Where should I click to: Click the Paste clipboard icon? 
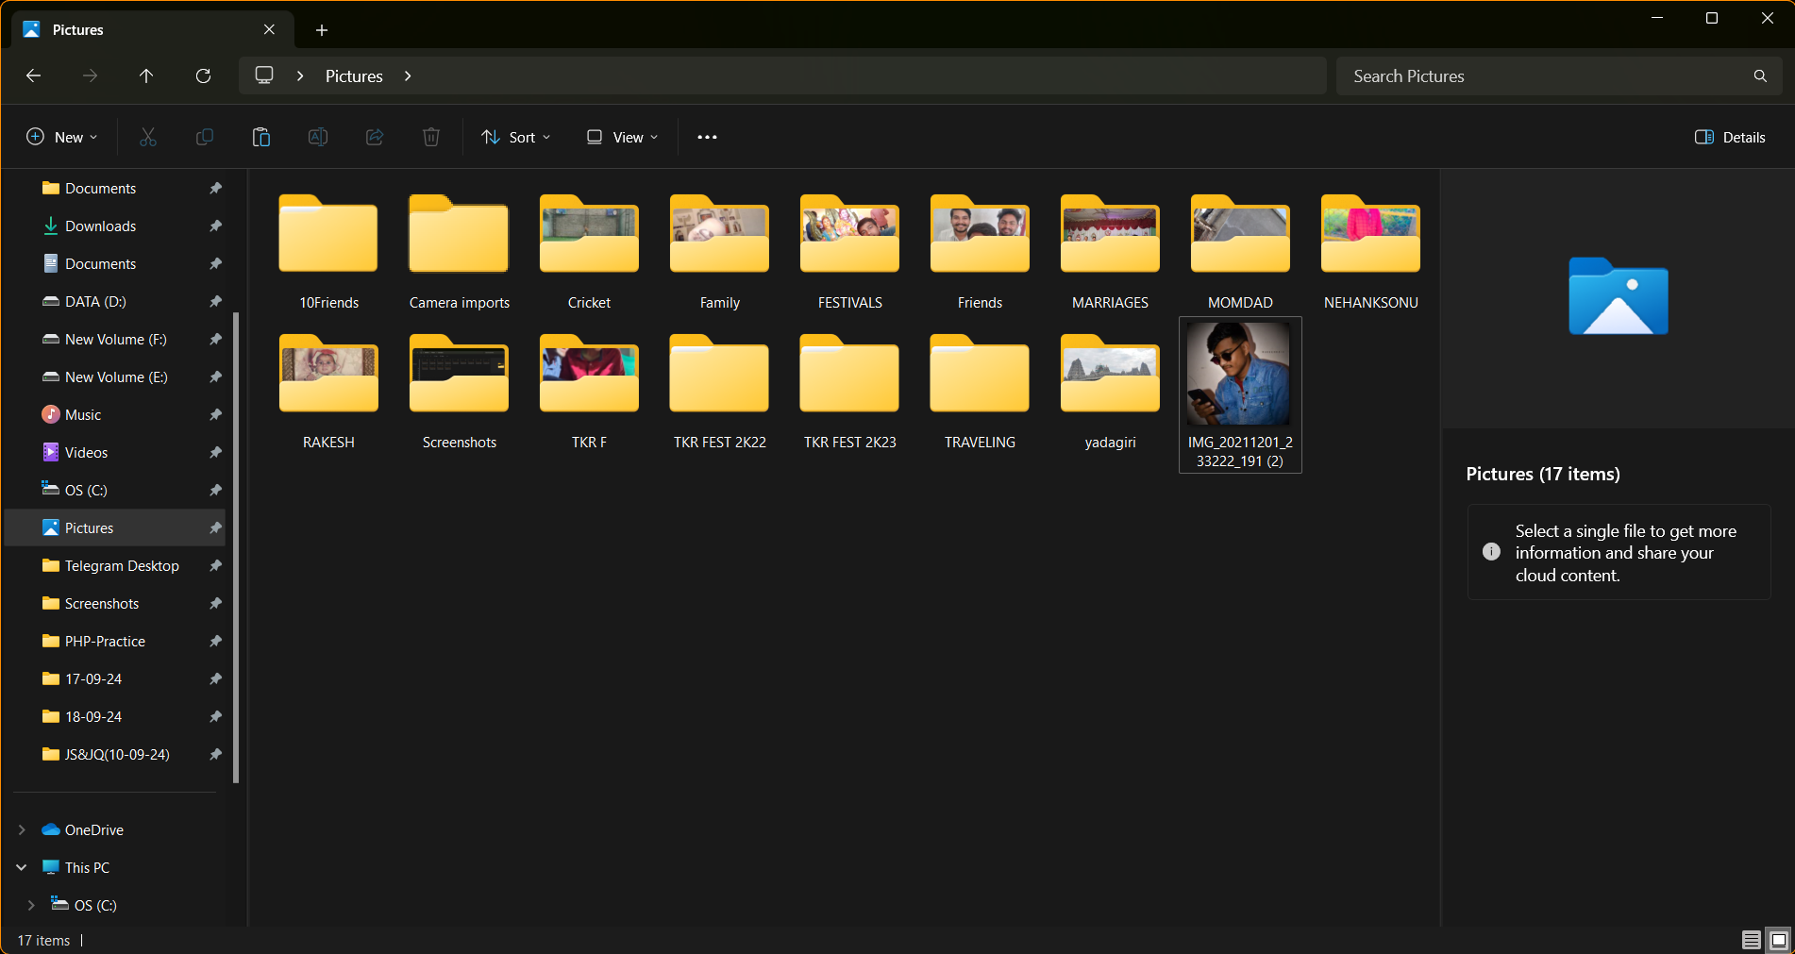(x=261, y=137)
